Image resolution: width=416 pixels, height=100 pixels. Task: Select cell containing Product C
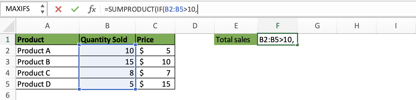pyautogui.click(x=48, y=73)
